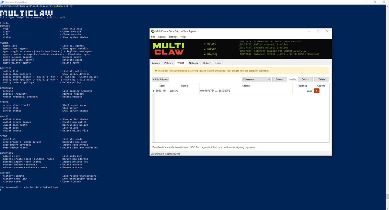The height and width of the screenshot is (210, 389).
Task: Open the Agents menu in menu bar
Action: tap(162, 37)
